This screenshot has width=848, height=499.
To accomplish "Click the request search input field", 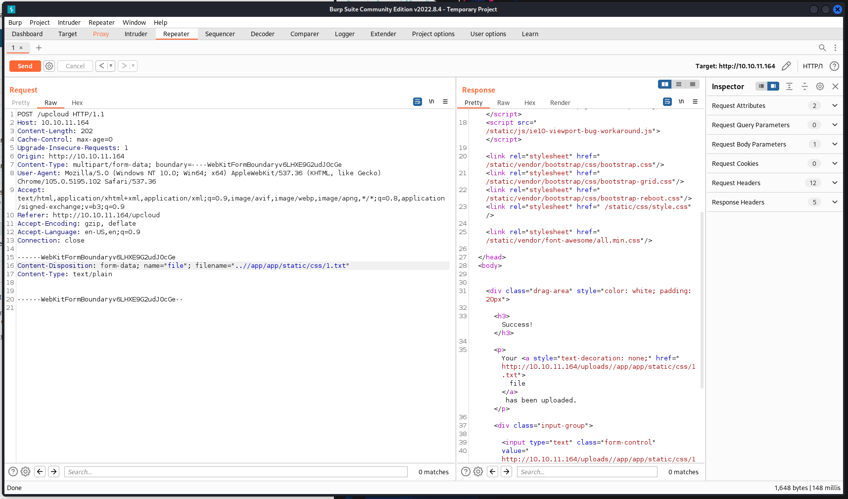I will (236, 472).
